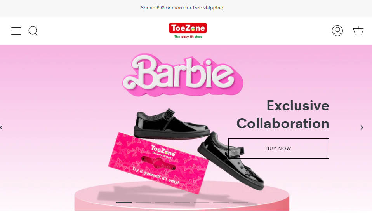This screenshot has height=213, width=372.
Task: Open the account profile icon
Action: pyautogui.click(x=337, y=31)
